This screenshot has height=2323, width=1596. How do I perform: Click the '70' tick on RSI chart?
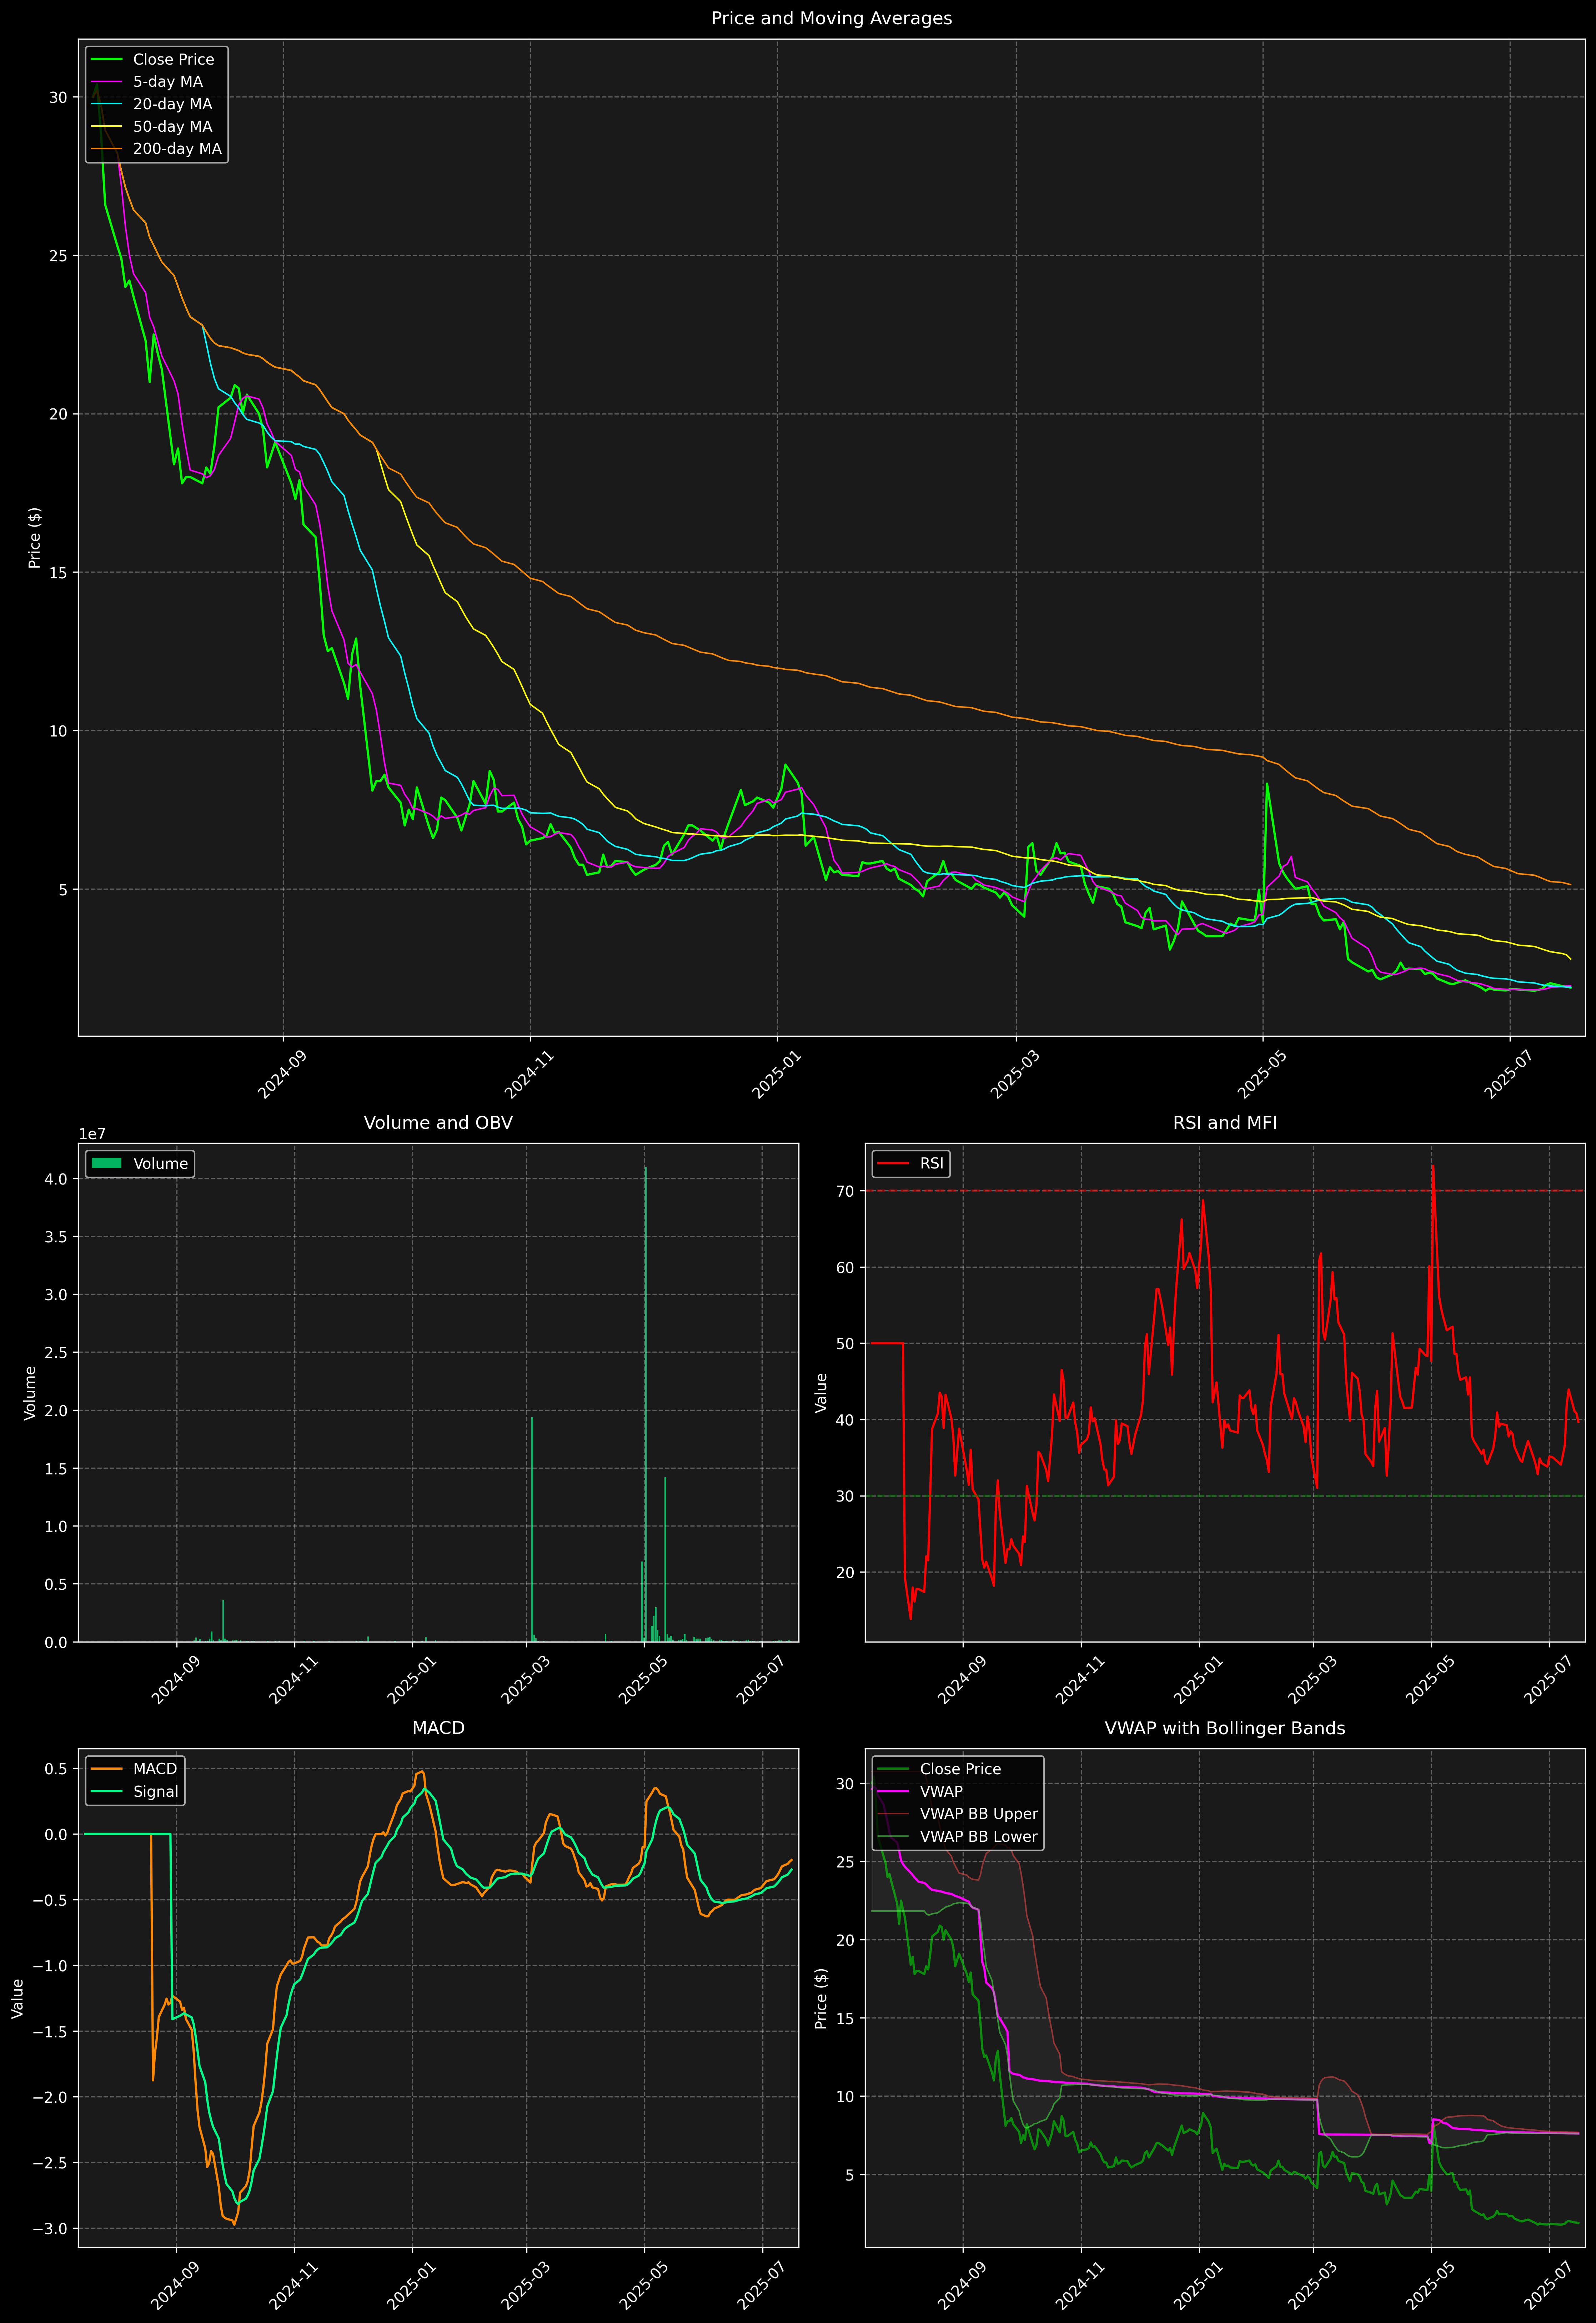point(846,1191)
